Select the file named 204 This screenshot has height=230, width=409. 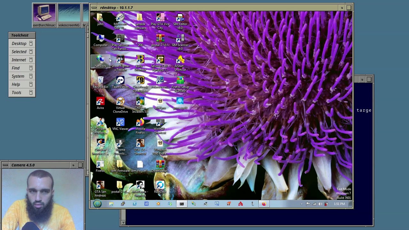pos(140,41)
